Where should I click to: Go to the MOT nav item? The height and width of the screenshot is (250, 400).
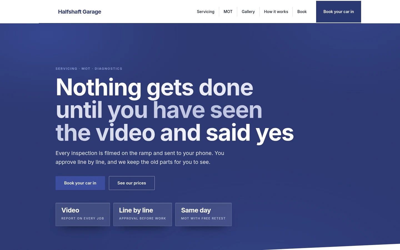click(228, 12)
